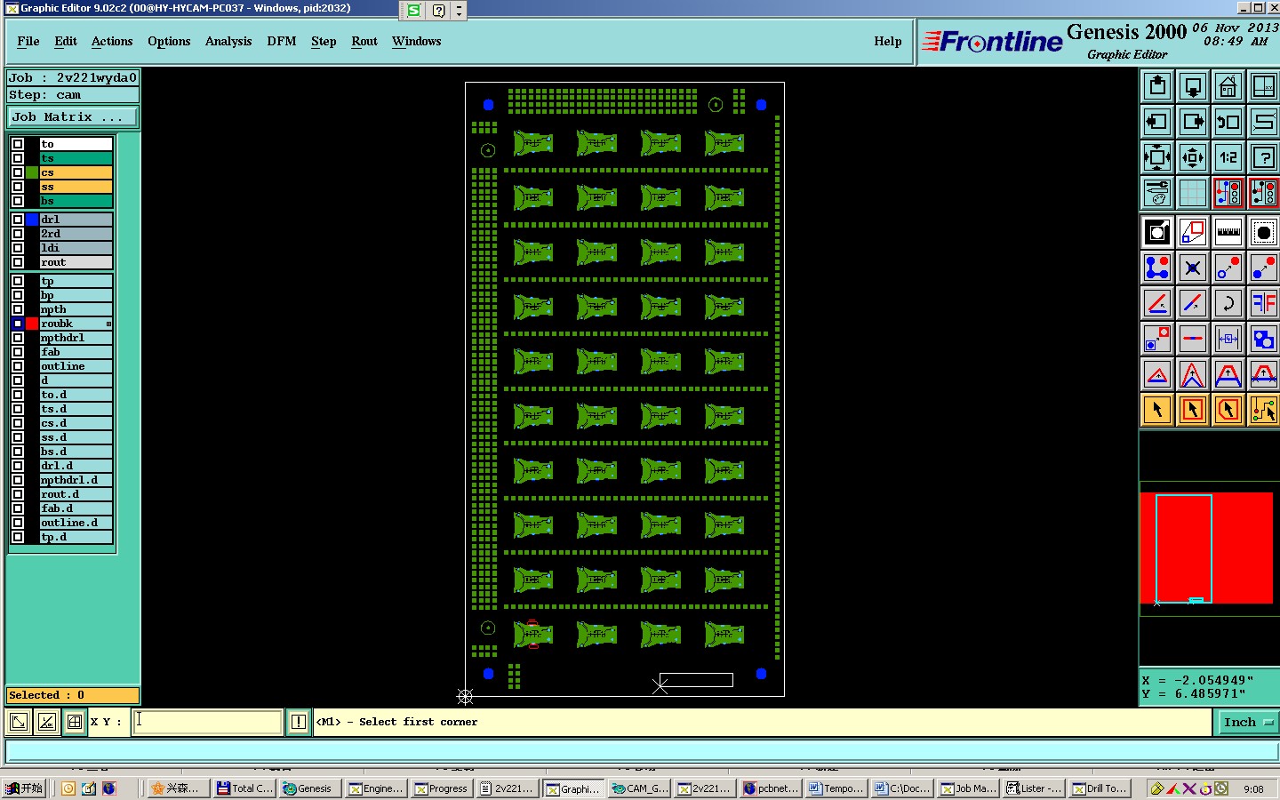Click the X Y coordinate input field
1280x800 pixels.
click(208, 722)
